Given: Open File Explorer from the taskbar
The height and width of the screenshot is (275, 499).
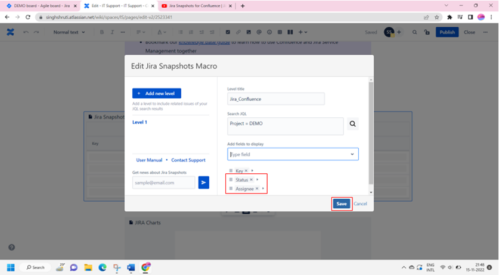Looking at the screenshot, I should (88, 267).
